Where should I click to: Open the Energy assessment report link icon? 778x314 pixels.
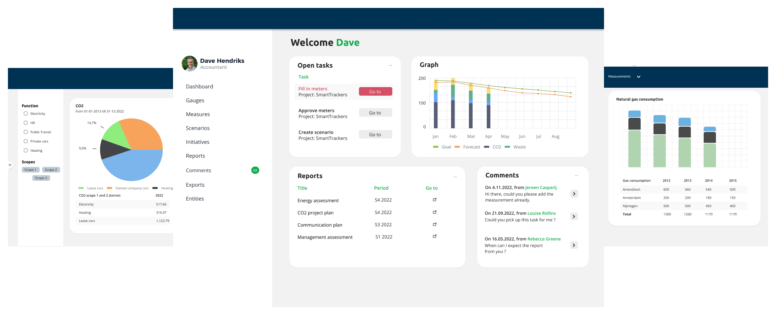[435, 200]
